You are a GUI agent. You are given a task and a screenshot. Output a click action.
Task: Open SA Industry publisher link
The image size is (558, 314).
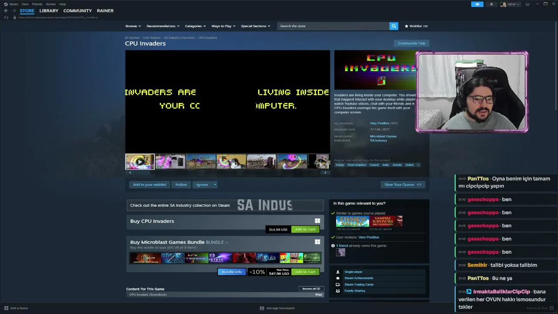(378, 140)
